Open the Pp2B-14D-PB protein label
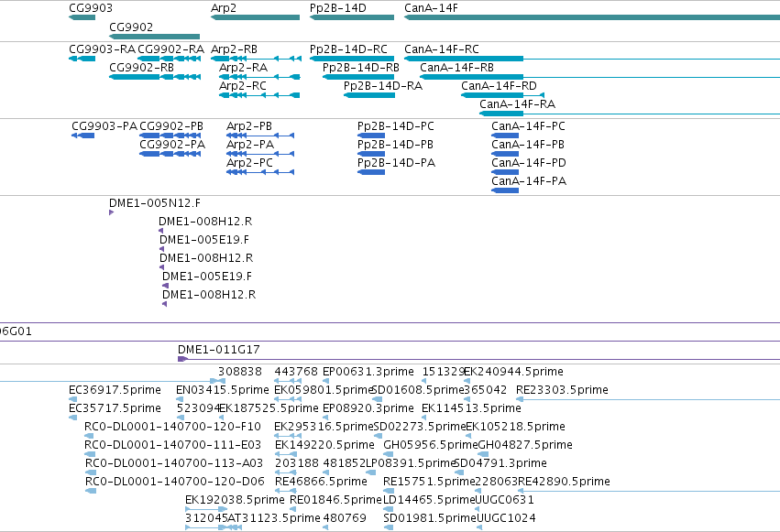The image size is (780, 532). click(395, 145)
